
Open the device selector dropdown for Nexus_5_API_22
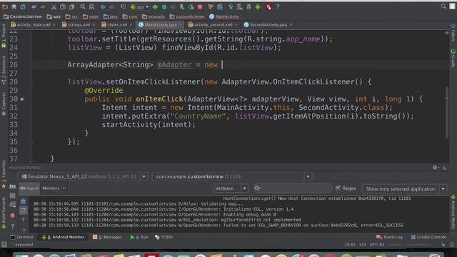[x=144, y=176]
